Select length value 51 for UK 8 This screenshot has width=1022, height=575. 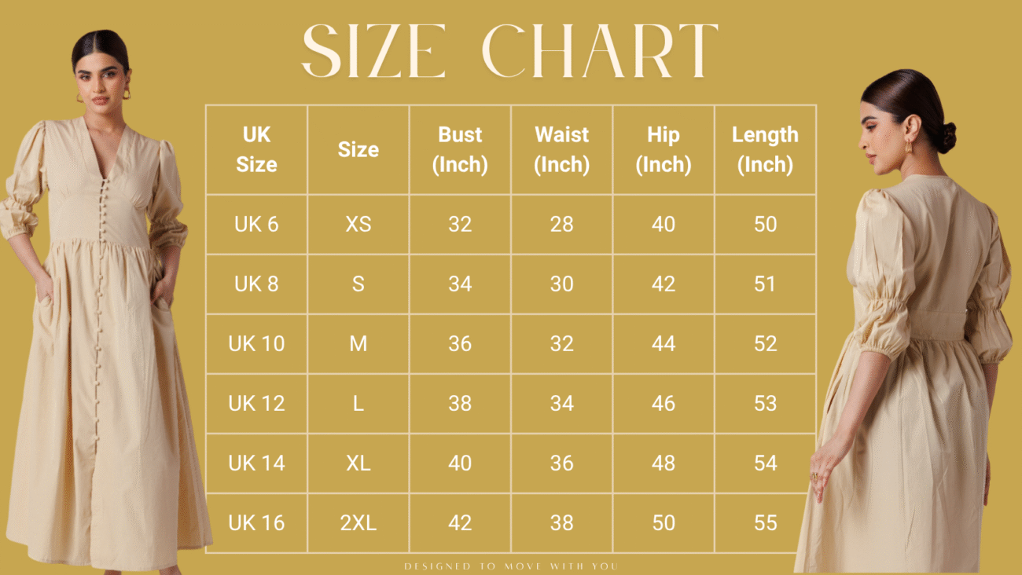765,284
